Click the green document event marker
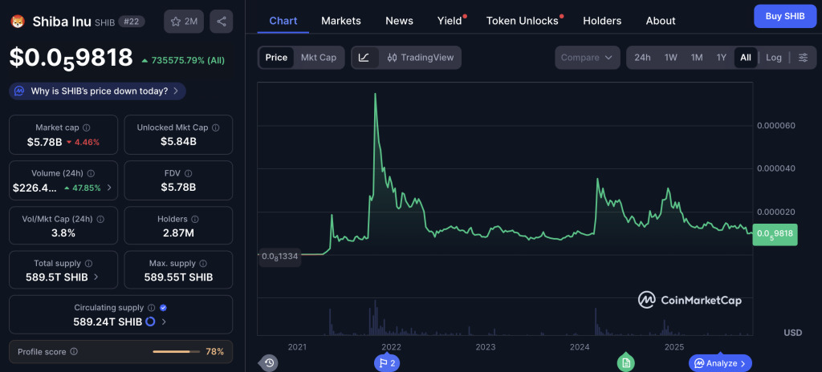 click(626, 362)
